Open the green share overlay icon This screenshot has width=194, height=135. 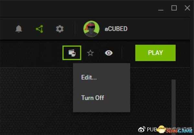pos(39,29)
